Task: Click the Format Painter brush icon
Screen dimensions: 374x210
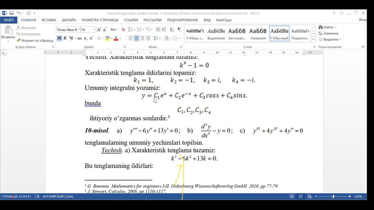Action: [x=18, y=40]
